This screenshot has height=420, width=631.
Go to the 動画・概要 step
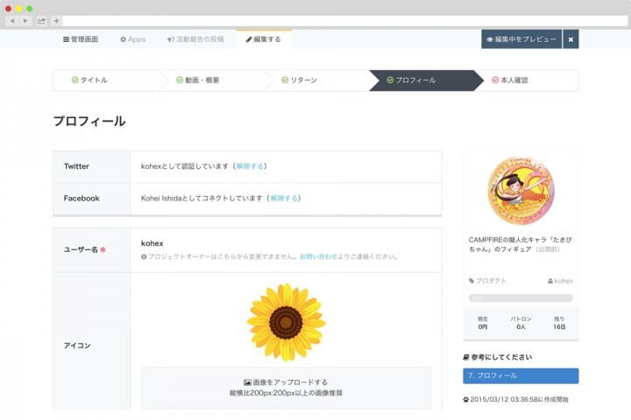coord(198,80)
